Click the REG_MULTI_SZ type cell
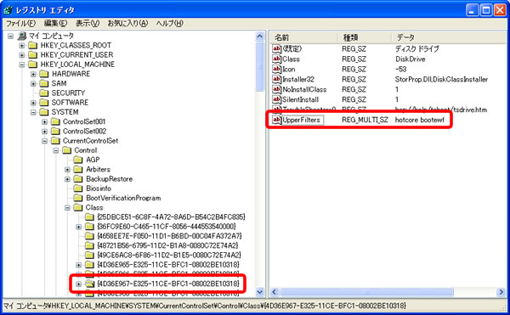510x315 pixels. pos(365,120)
